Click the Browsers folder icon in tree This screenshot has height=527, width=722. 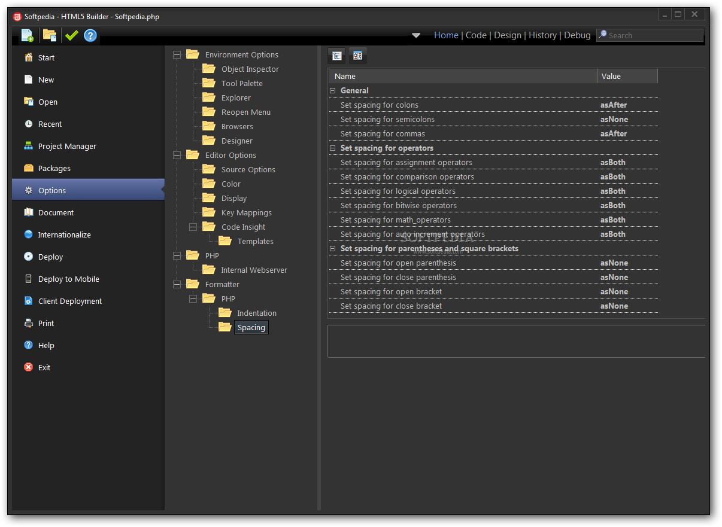(x=209, y=126)
